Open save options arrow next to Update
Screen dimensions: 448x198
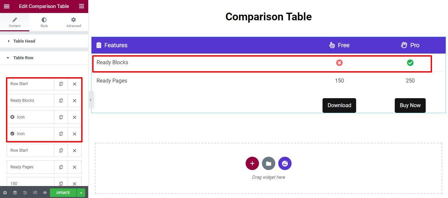[81, 193]
